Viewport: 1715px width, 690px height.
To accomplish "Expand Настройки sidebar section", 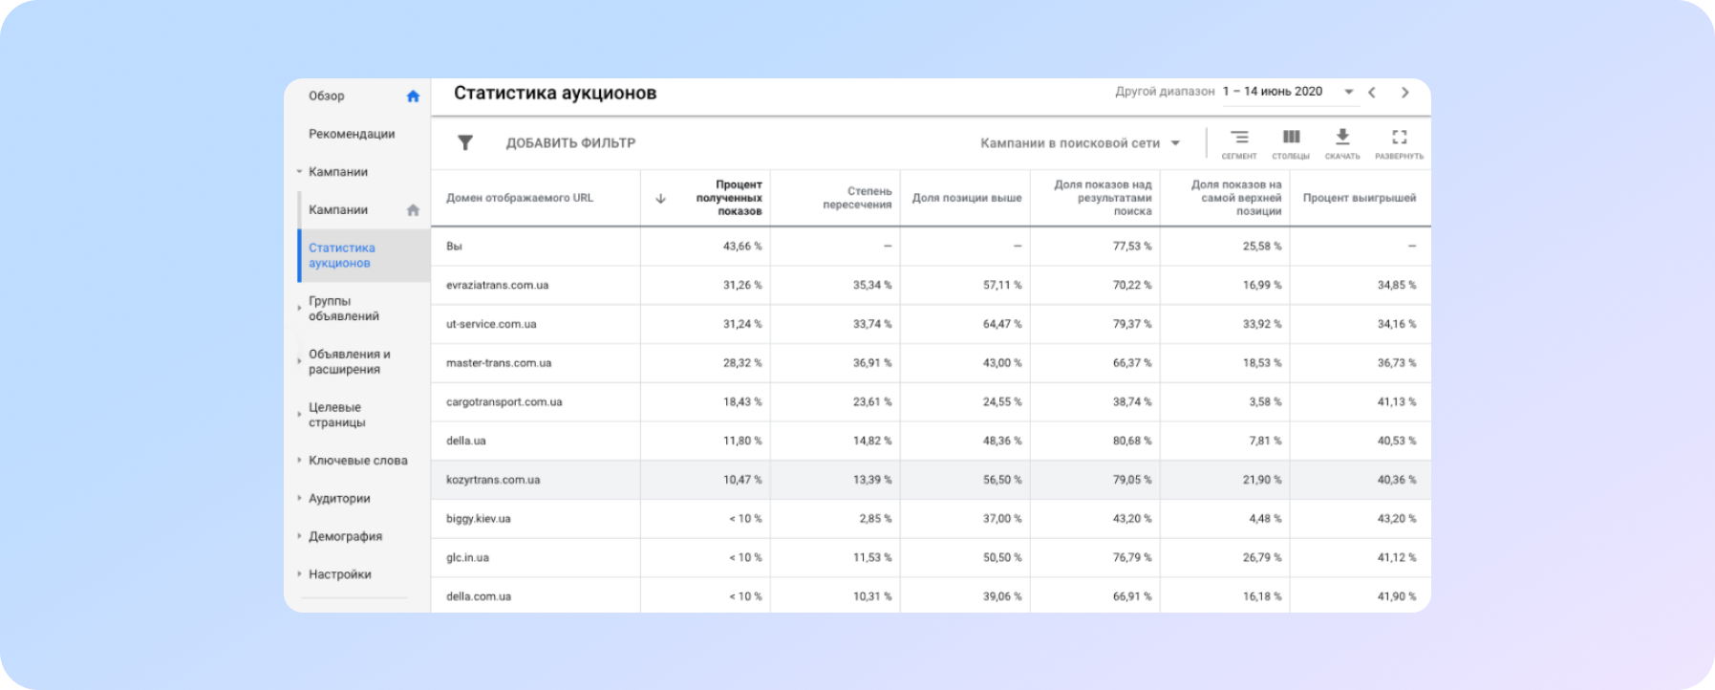I will (299, 574).
